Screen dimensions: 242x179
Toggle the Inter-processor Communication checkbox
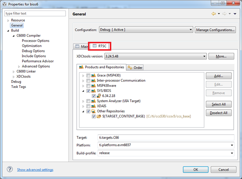coord(88,80)
